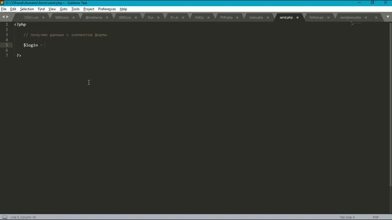Switch to the VUE.js tab
392x220 pixels.
coord(199,18)
